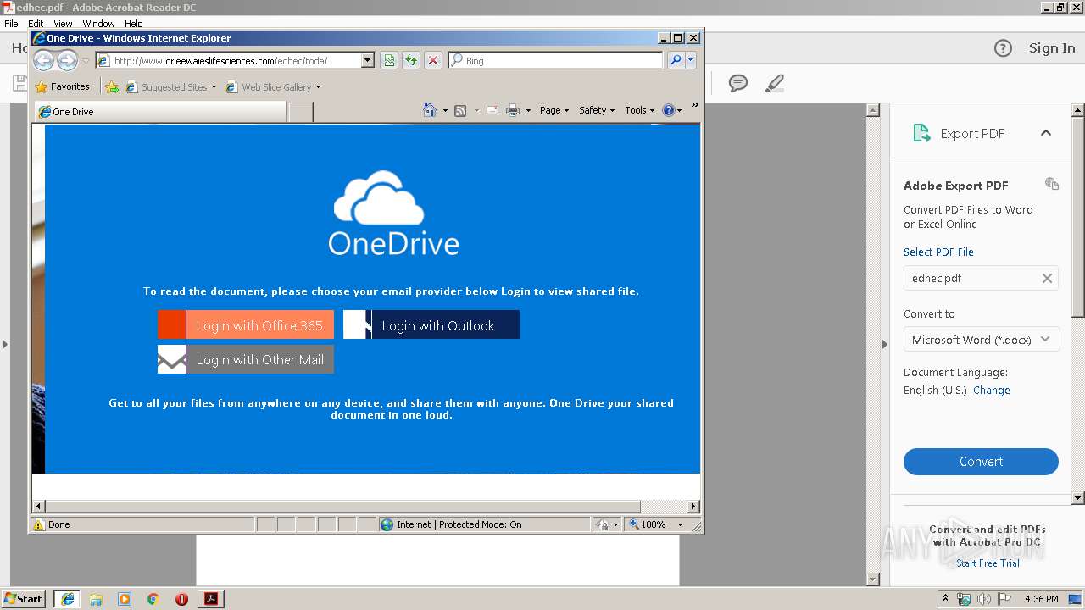1085x610 pixels.
Task: Click volume icon in system tray
Action: 983,599
